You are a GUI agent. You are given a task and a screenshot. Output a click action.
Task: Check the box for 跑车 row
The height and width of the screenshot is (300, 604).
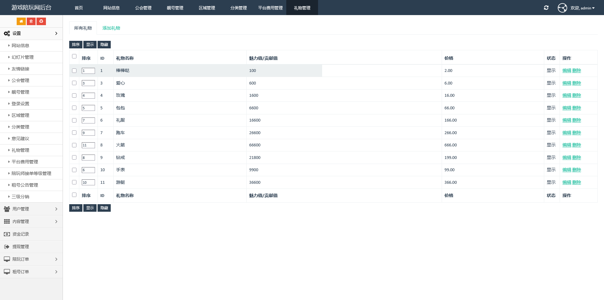pyautogui.click(x=74, y=133)
